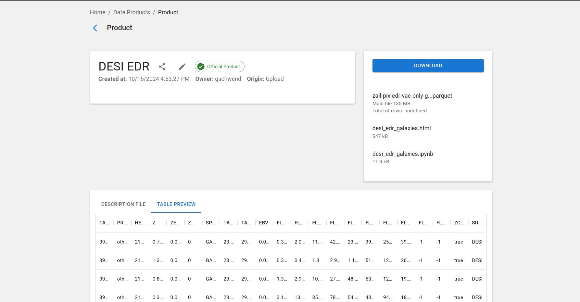Click the SU... column header
Screen dimensions: 580x302
point(477,223)
